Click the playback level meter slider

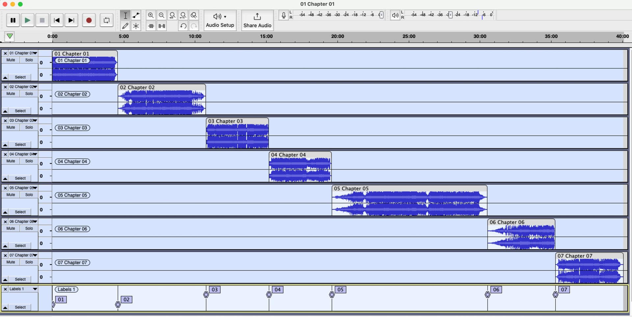pyautogui.click(x=450, y=15)
